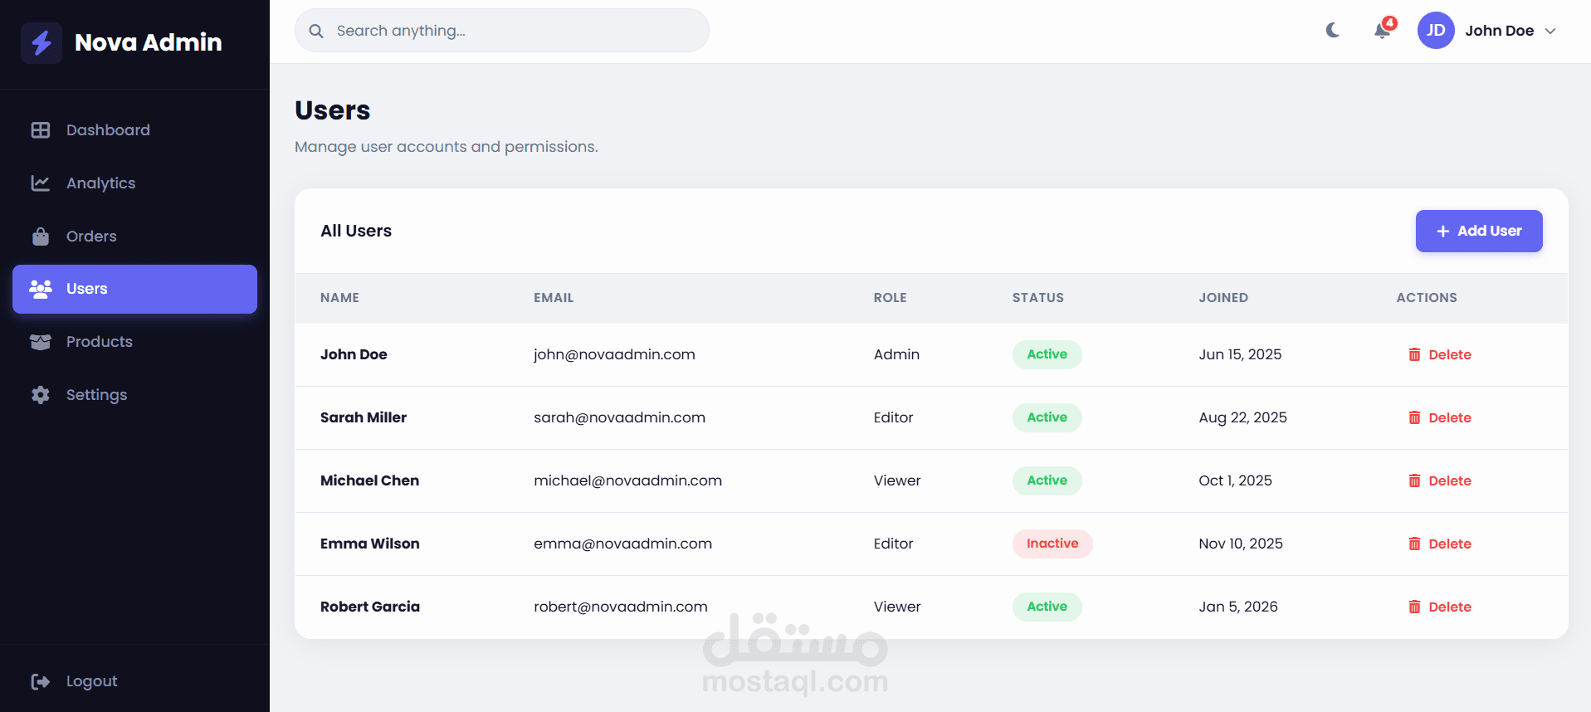Click email michael@novaadmin.com

(627, 480)
